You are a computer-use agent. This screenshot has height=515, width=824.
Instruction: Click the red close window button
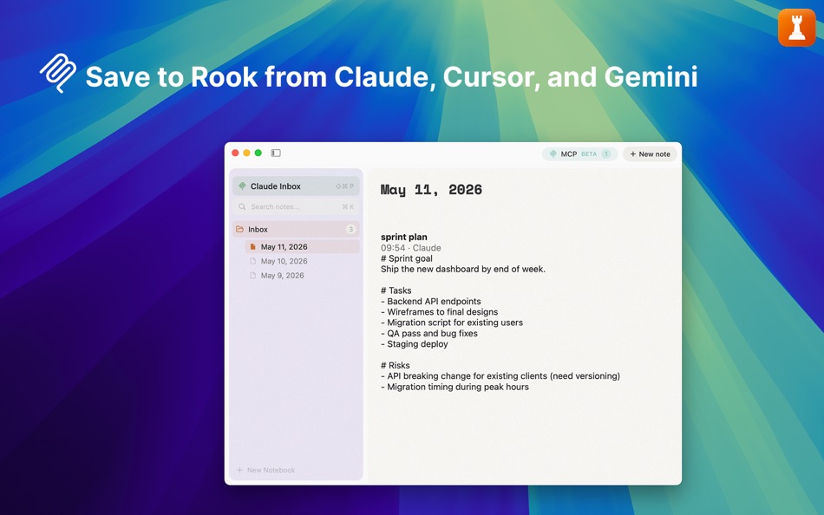(x=235, y=153)
